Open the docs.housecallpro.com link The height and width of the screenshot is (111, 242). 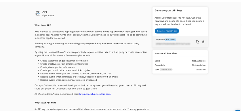click(95, 94)
